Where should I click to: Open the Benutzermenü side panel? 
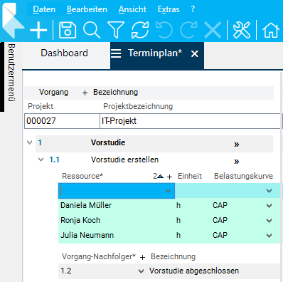click(x=11, y=73)
